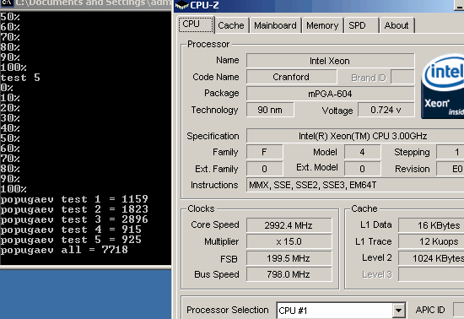Viewport: 464px width, 319px height.
Task: Open the SPD tab
Action: [361, 25]
